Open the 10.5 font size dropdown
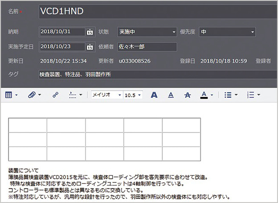 [133, 95]
